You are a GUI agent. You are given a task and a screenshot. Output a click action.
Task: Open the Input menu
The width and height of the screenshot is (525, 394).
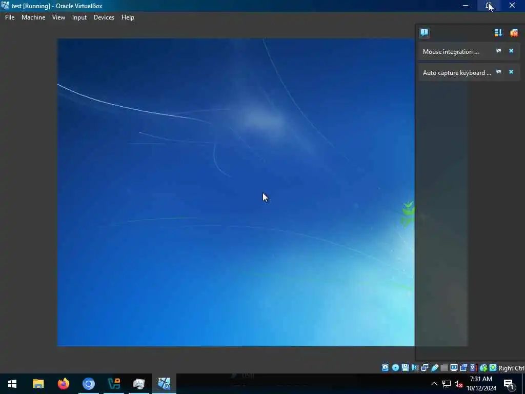click(79, 17)
